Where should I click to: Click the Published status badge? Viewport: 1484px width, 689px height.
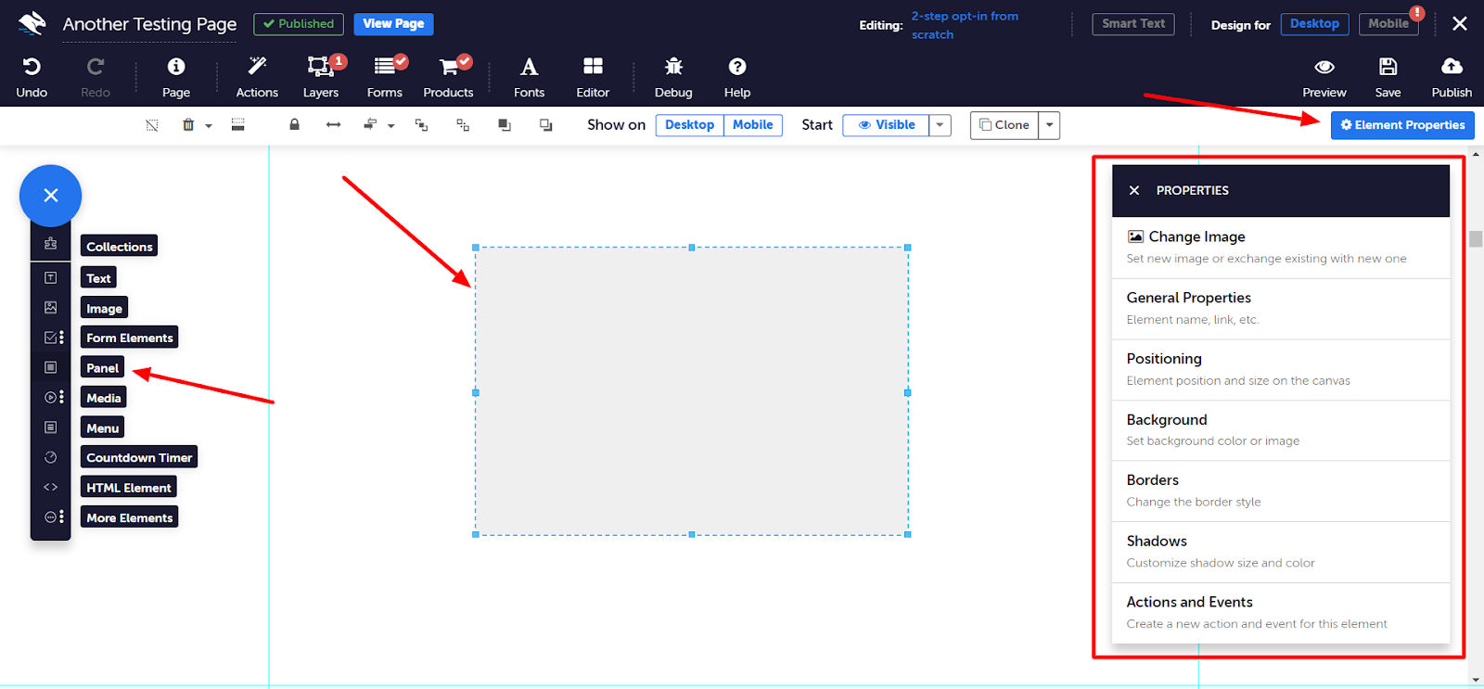(x=299, y=24)
